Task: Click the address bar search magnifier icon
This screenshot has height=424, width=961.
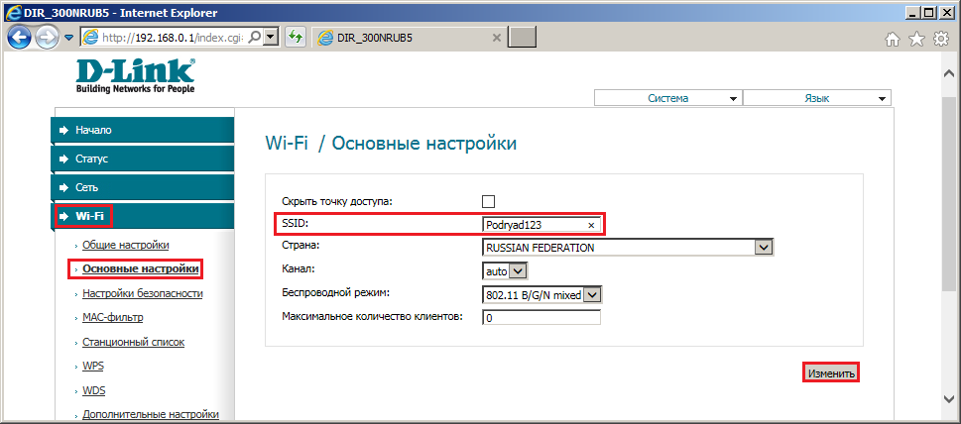Action: [255, 38]
